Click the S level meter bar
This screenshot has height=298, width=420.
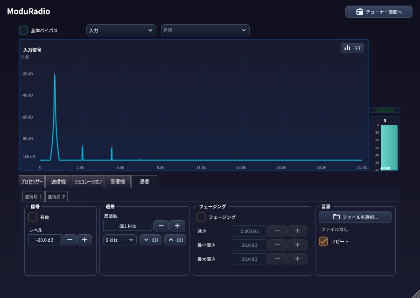tap(389, 148)
